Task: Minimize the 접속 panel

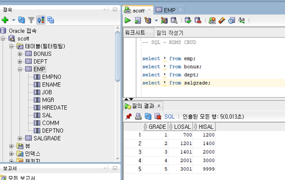Action: [115, 10]
